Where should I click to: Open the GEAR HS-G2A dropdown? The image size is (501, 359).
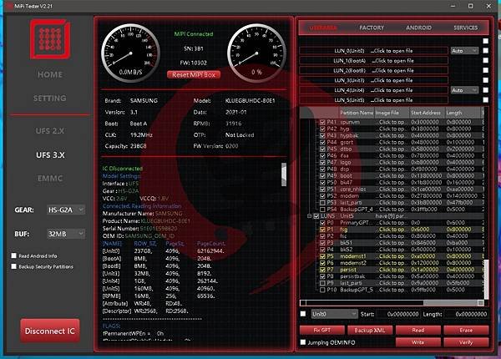[x=66, y=210]
